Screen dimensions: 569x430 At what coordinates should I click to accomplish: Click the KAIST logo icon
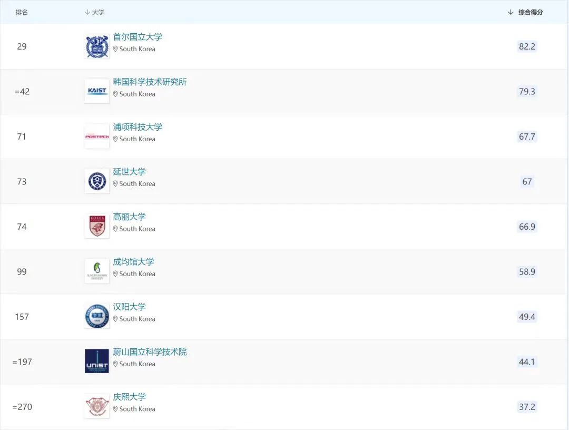click(97, 91)
